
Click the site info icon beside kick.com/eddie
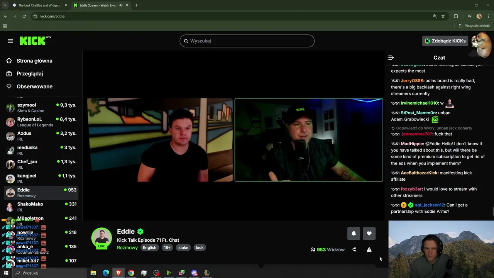[35, 16]
